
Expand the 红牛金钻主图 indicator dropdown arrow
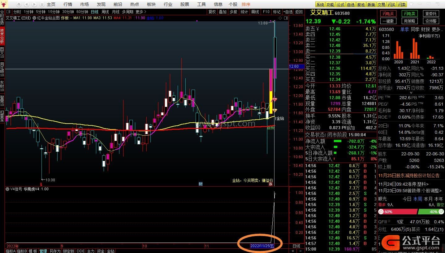34,18
